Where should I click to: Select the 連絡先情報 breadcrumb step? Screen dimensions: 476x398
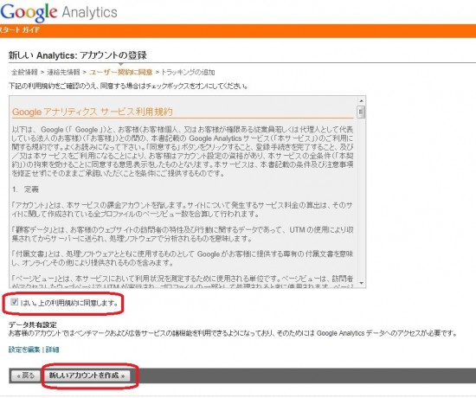click(63, 73)
